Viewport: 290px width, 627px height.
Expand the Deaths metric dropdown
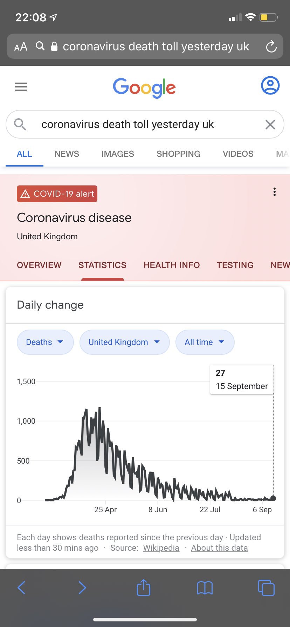(45, 342)
